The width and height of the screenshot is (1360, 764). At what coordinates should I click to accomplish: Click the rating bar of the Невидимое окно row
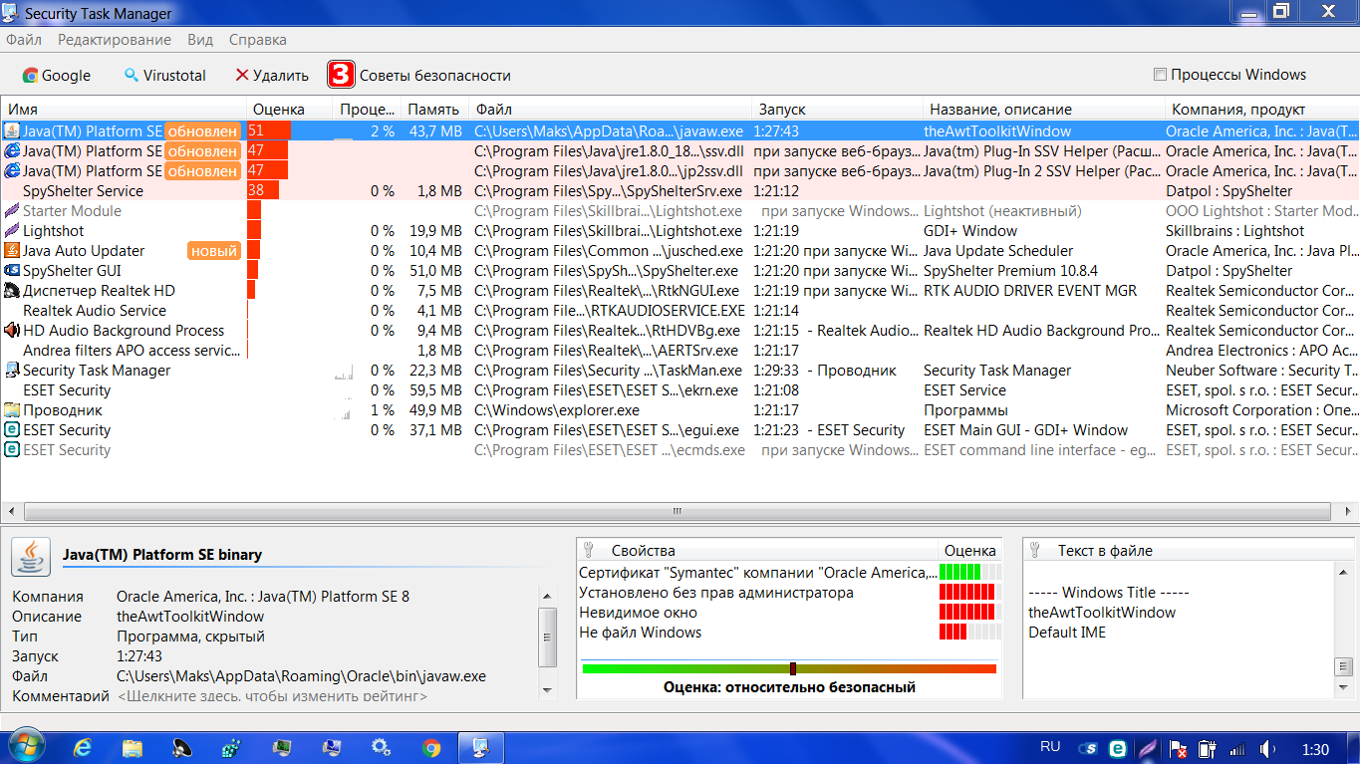pyautogui.click(x=970, y=612)
